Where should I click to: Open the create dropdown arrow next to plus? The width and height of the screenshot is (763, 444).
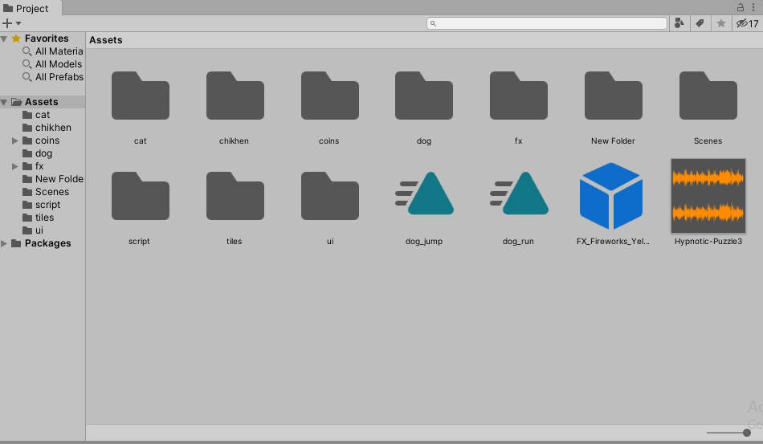click(18, 22)
